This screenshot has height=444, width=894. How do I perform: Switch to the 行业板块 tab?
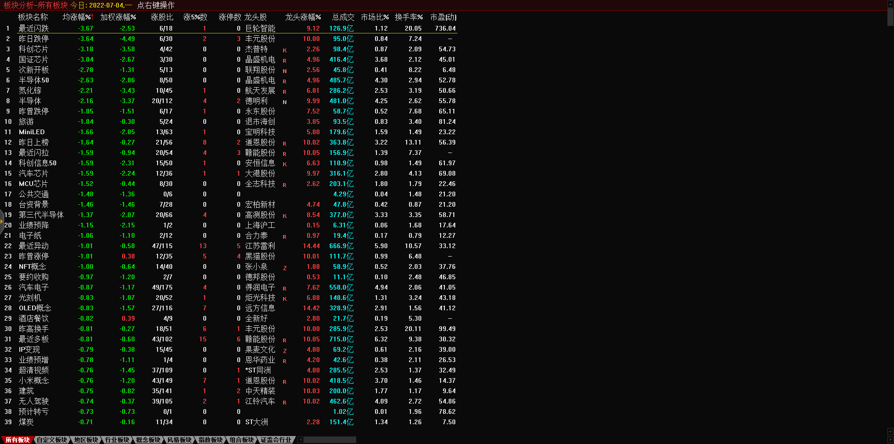click(117, 440)
